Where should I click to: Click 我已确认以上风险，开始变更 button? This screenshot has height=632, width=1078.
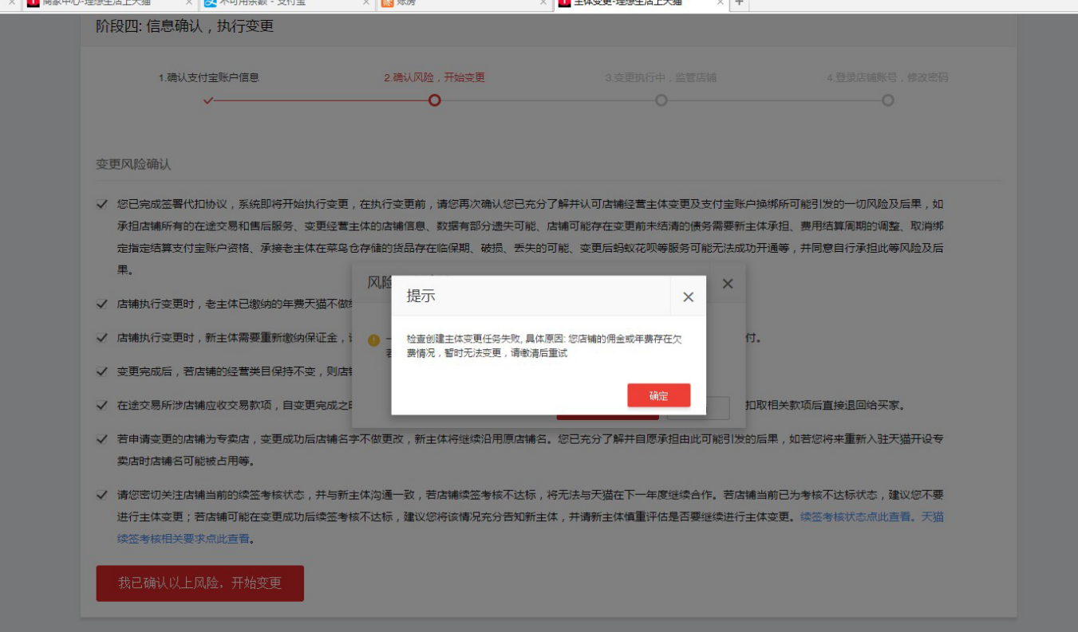[200, 583]
